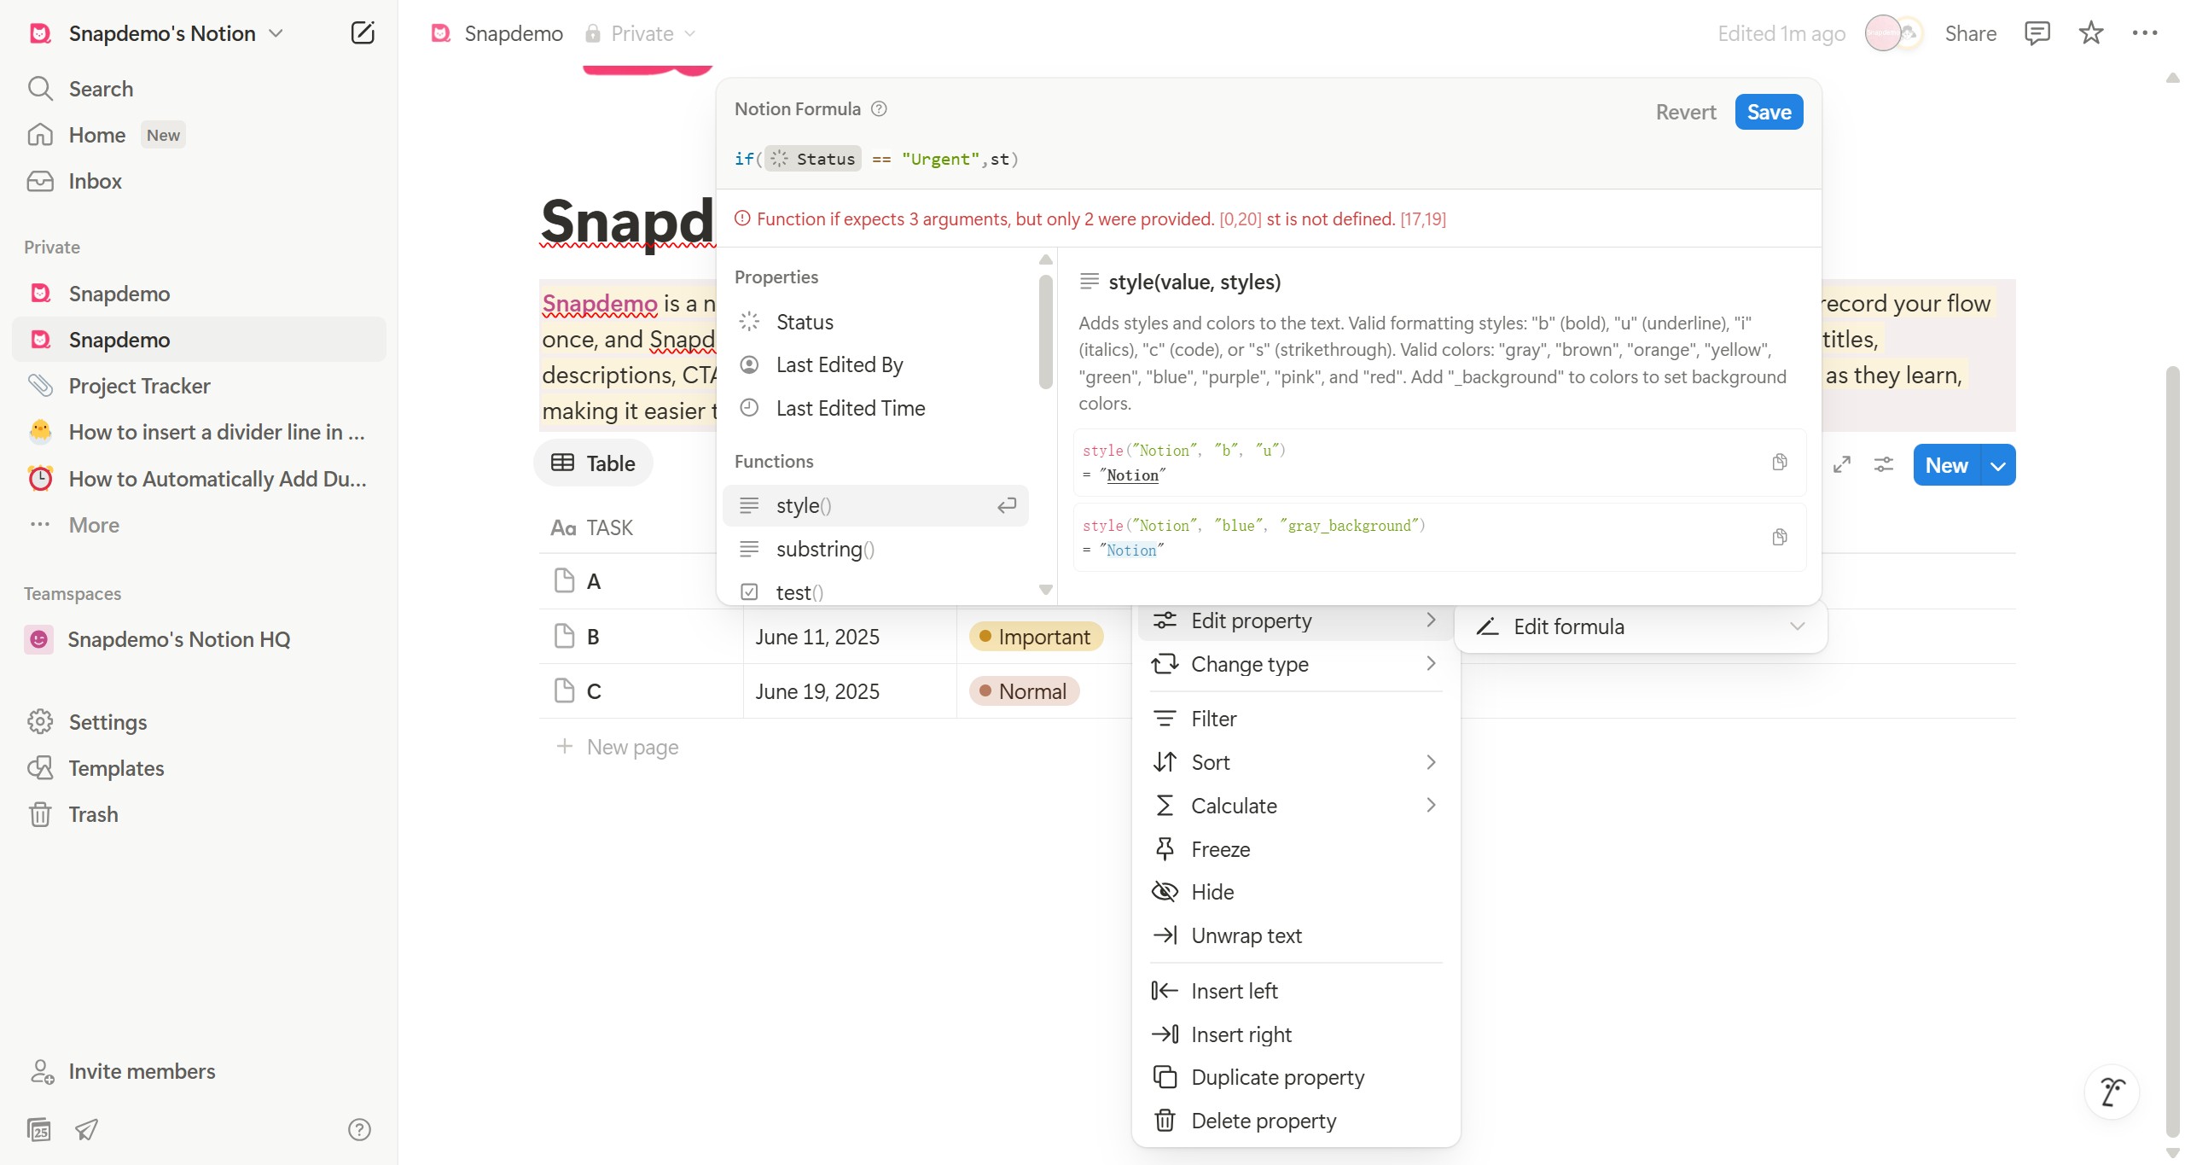The image size is (2185, 1165).
Task: Revert the formula changes
Action: click(x=1685, y=112)
